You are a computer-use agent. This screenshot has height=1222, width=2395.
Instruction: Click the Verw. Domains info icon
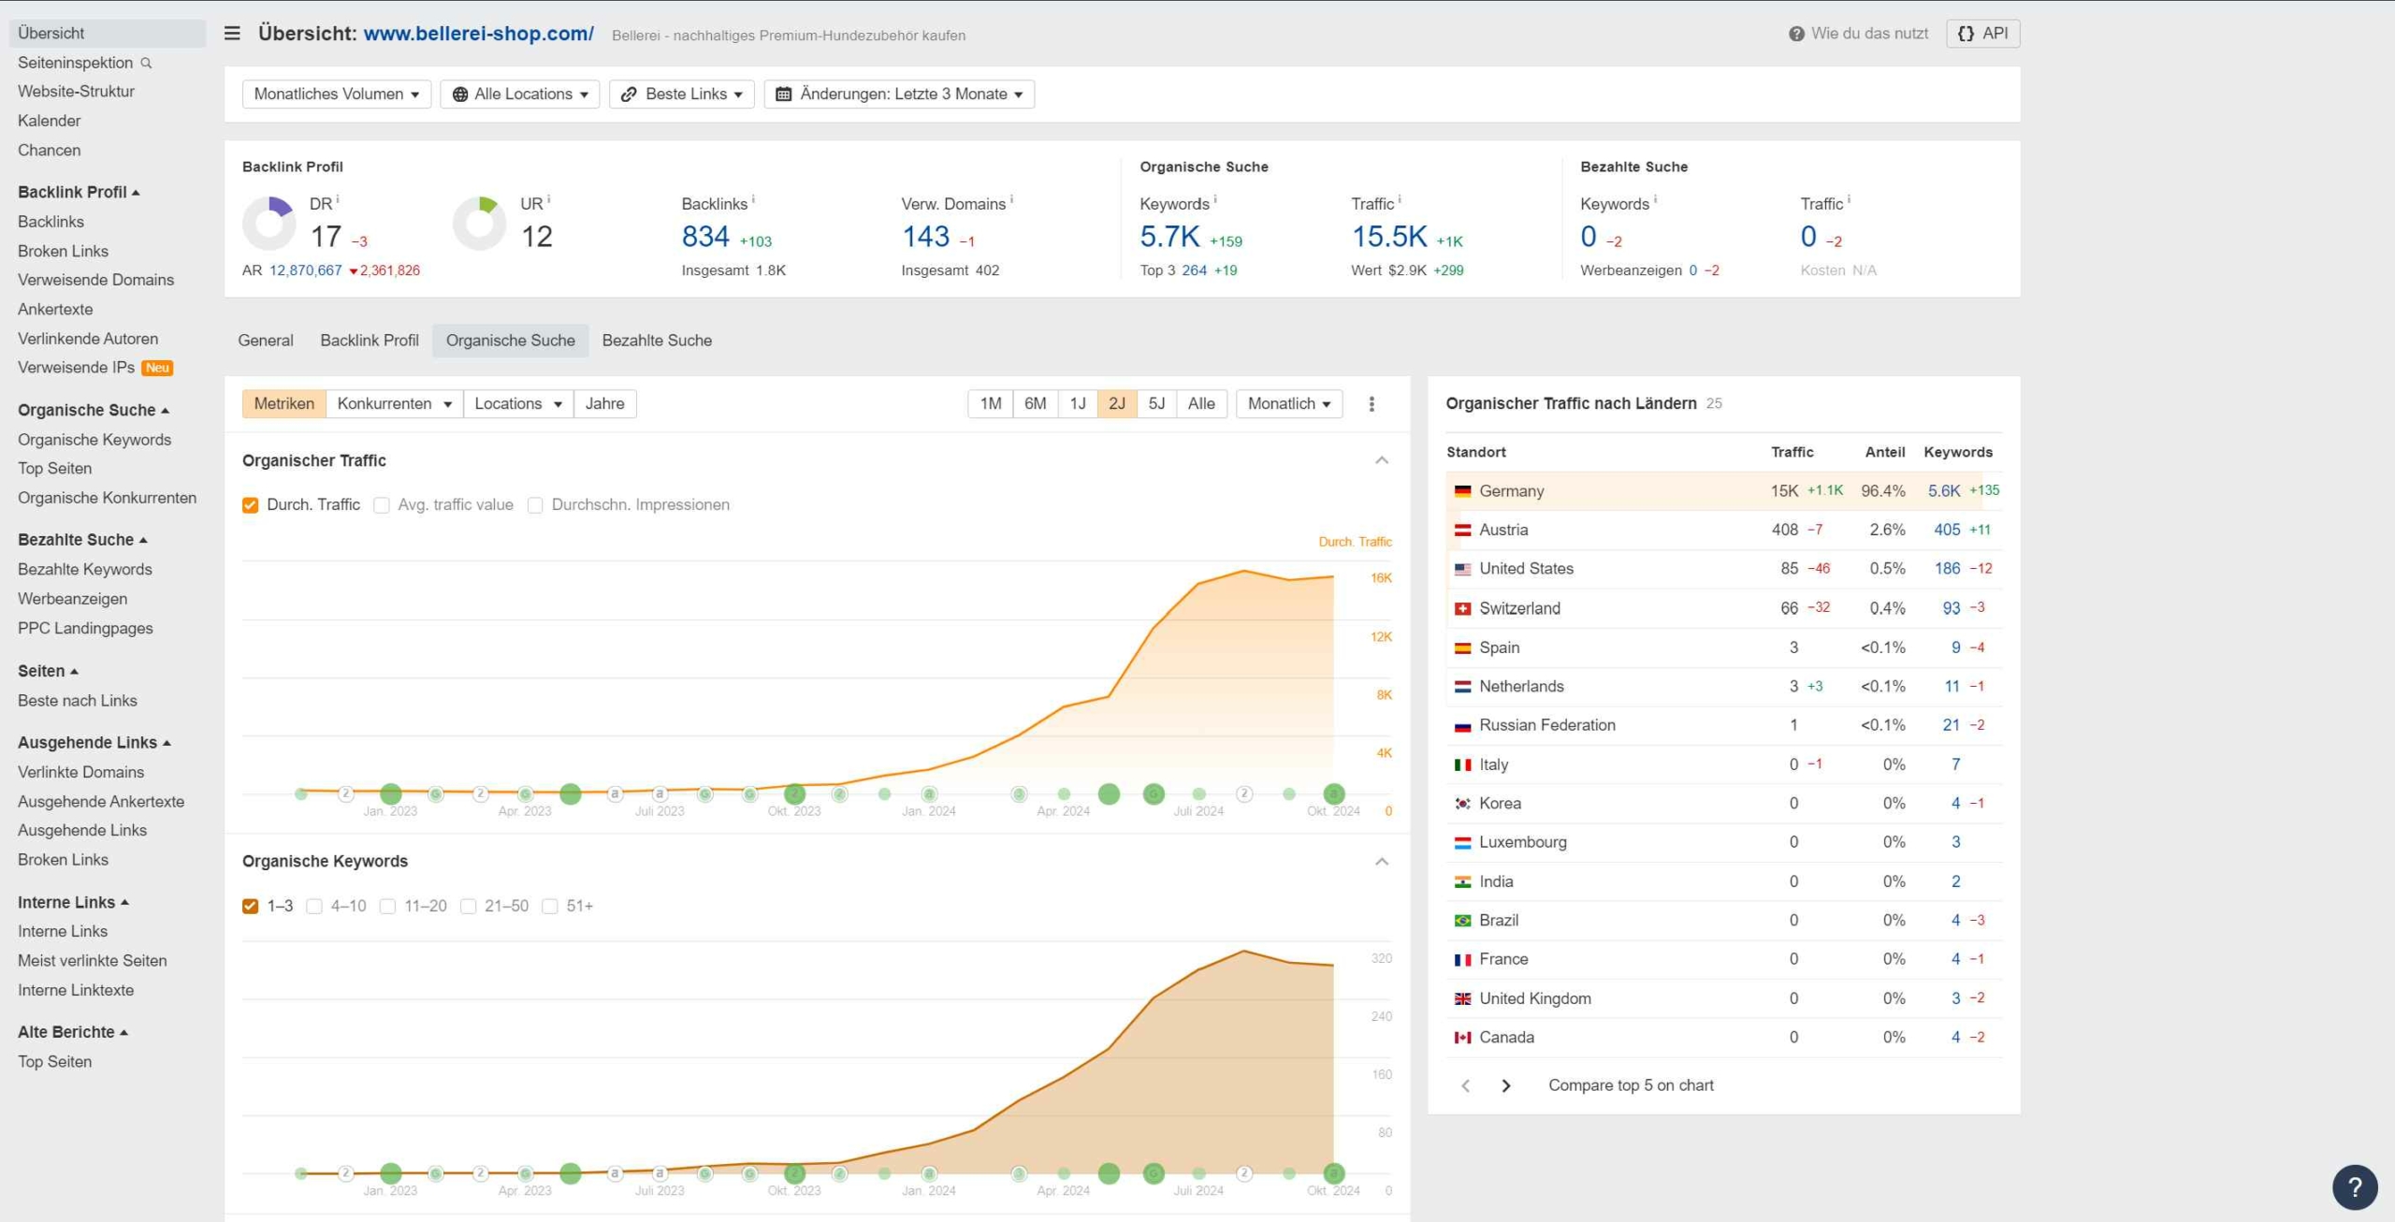pyautogui.click(x=1011, y=199)
